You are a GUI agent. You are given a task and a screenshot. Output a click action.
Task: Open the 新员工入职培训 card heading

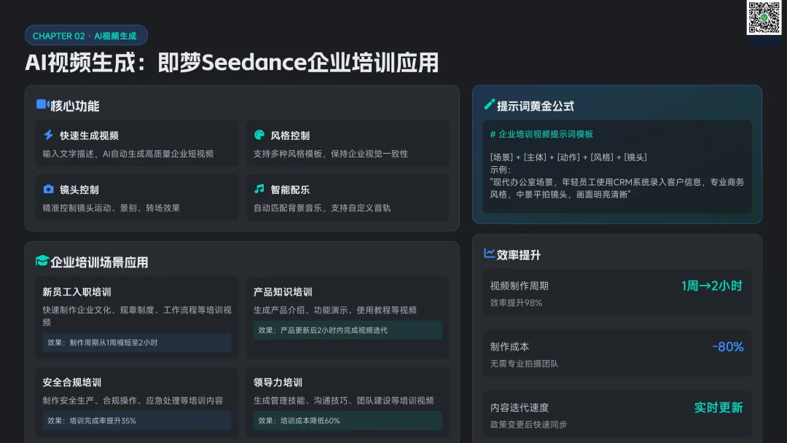[x=77, y=292]
